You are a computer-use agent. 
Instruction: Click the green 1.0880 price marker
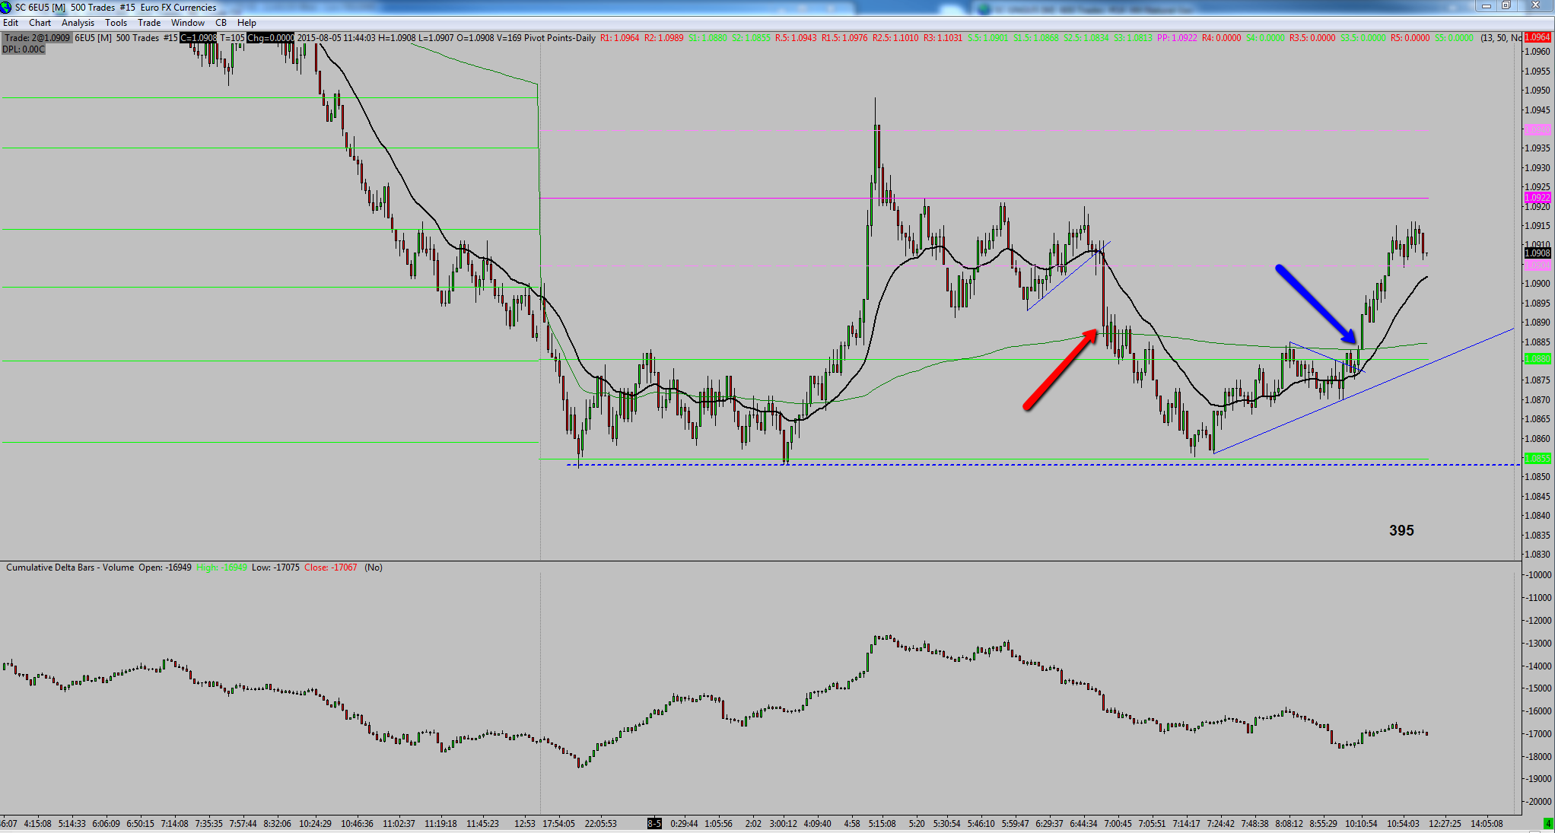1538,359
